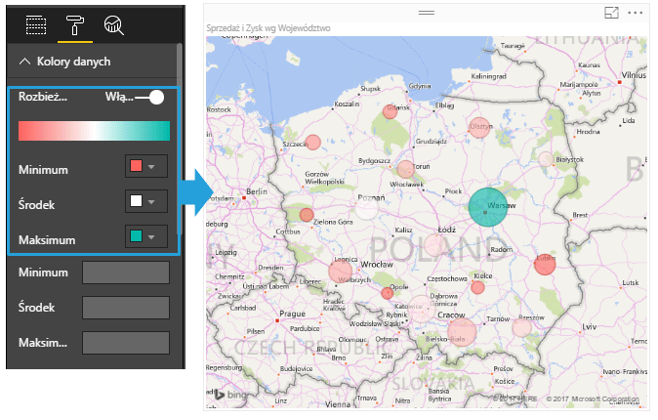658x420 pixels.
Task: Click the Minimum value input field
Action: coord(124,273)
